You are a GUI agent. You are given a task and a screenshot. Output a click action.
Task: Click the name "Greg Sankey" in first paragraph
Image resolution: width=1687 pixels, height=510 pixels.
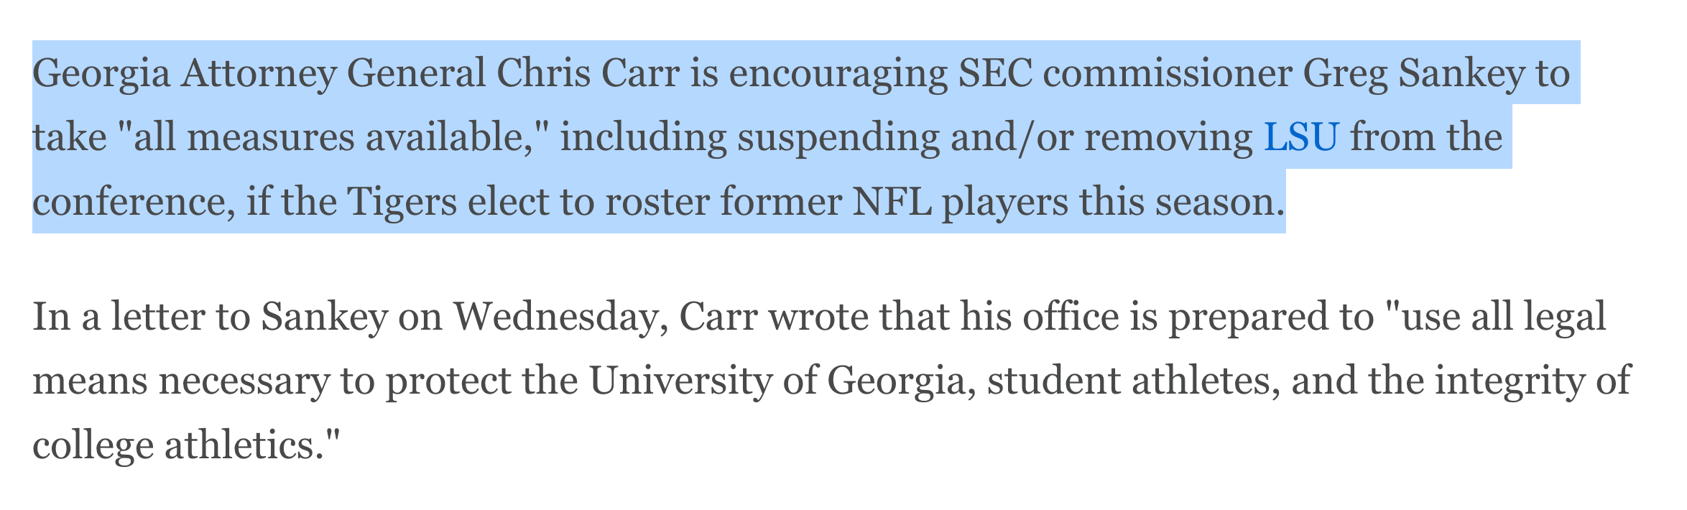pyautogui.click(x=1410, y=75)
